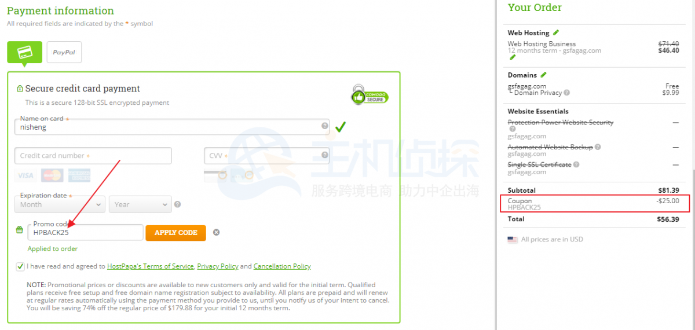695x330 pixels.
Task: Click the Automated Website Backup info icon
Action: 597,147
